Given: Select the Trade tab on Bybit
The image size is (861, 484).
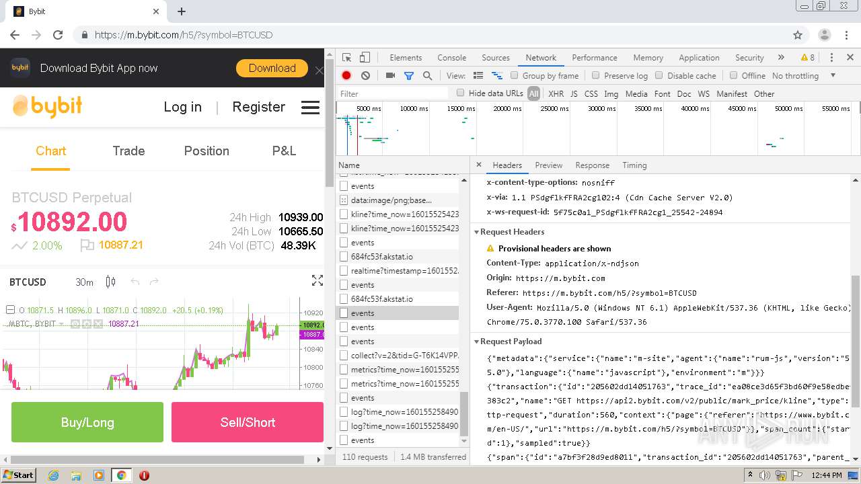Looking at the screenshot, I should [128, 151].
